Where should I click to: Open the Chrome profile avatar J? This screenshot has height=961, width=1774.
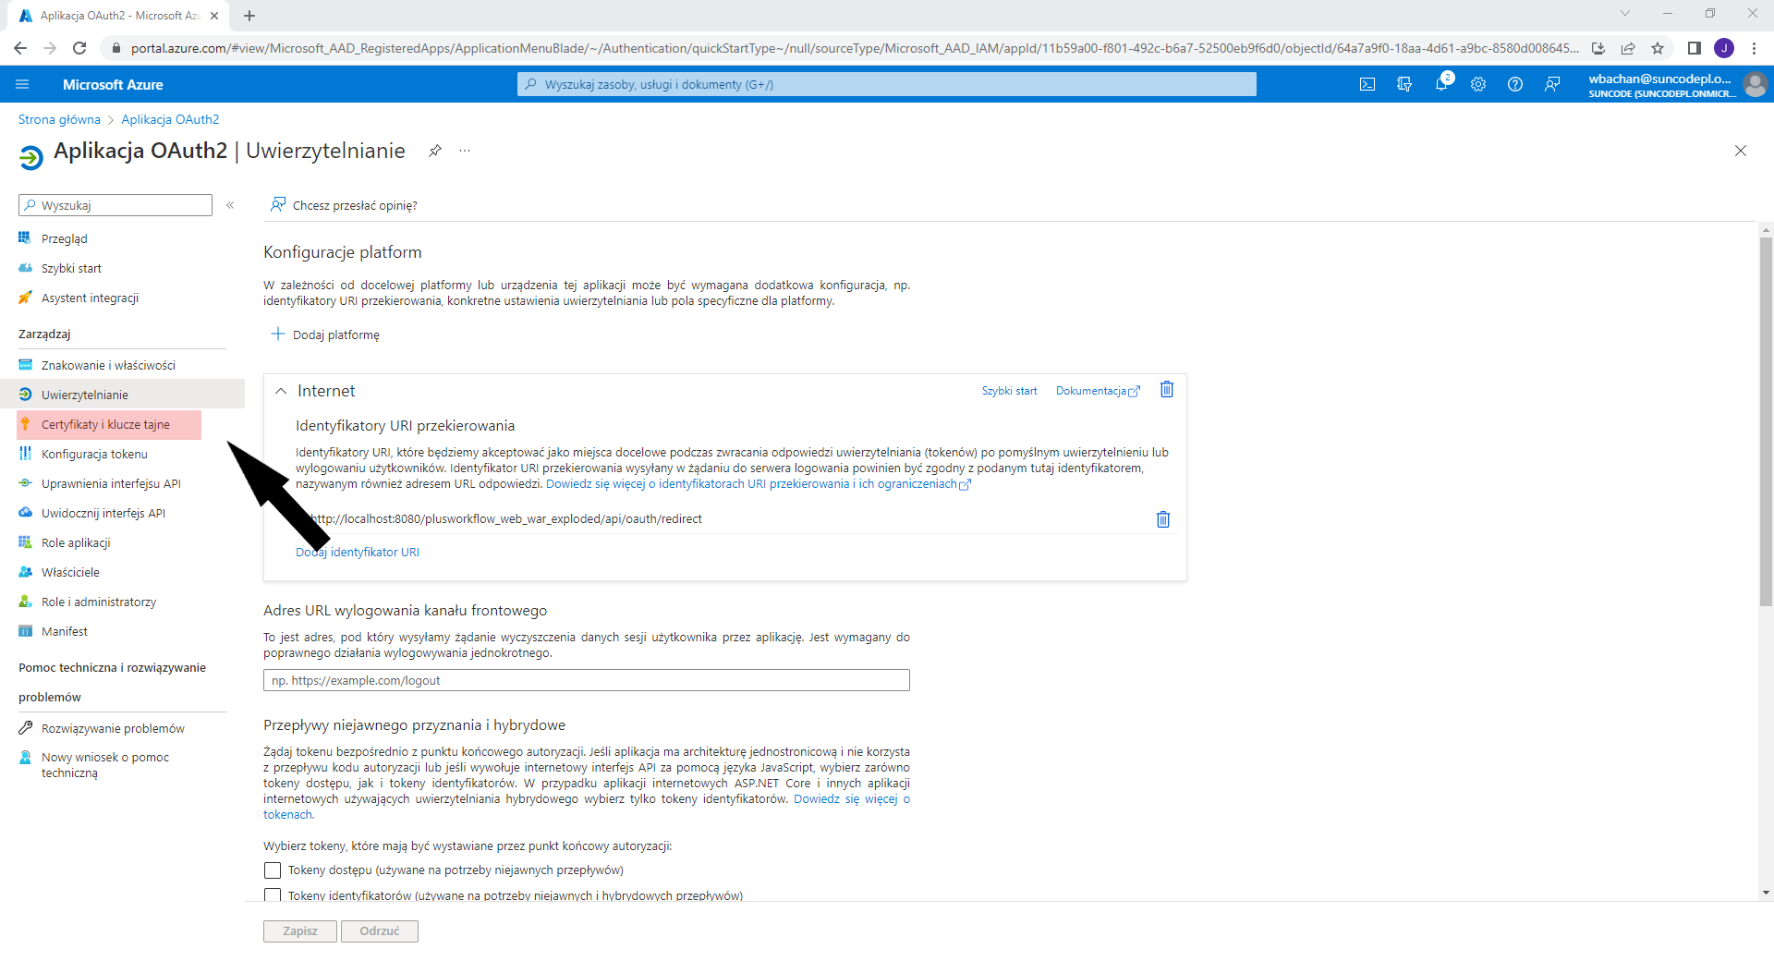(1724, 48)
